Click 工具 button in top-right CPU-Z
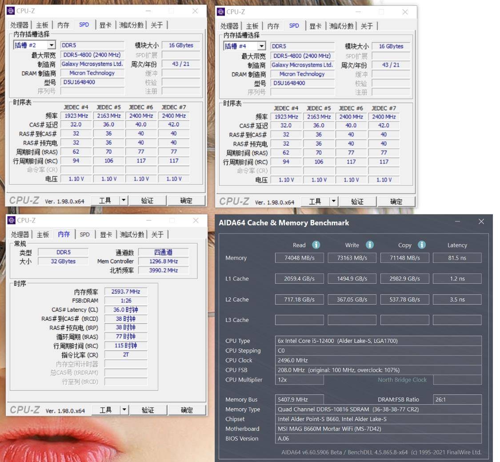Screen dimensions: 500x462 [315, 201]
